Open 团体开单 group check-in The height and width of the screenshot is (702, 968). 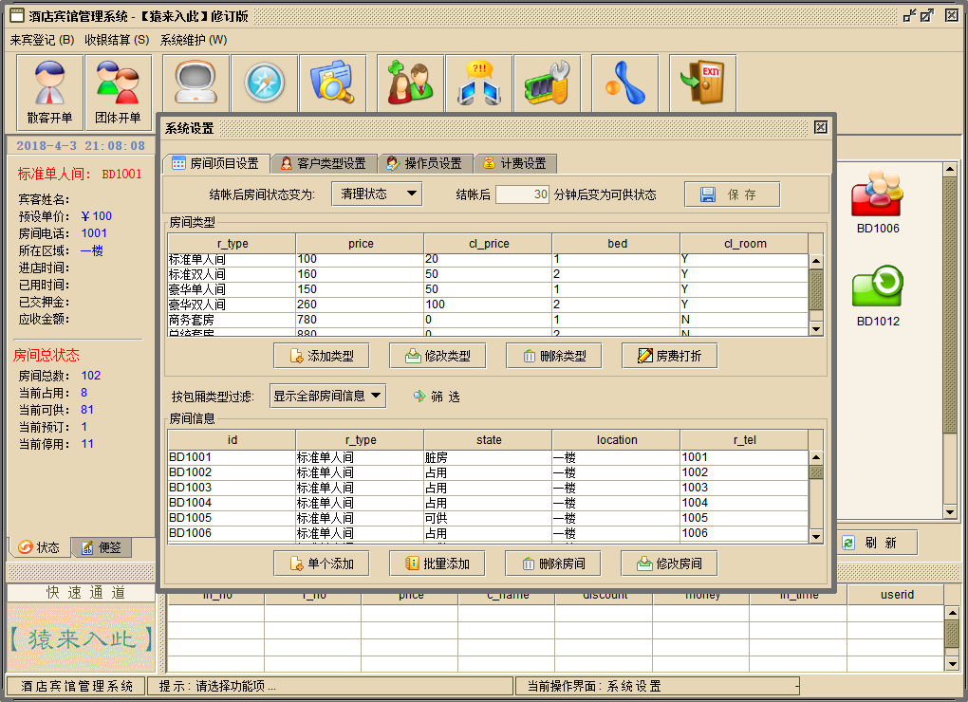point(118,92)
